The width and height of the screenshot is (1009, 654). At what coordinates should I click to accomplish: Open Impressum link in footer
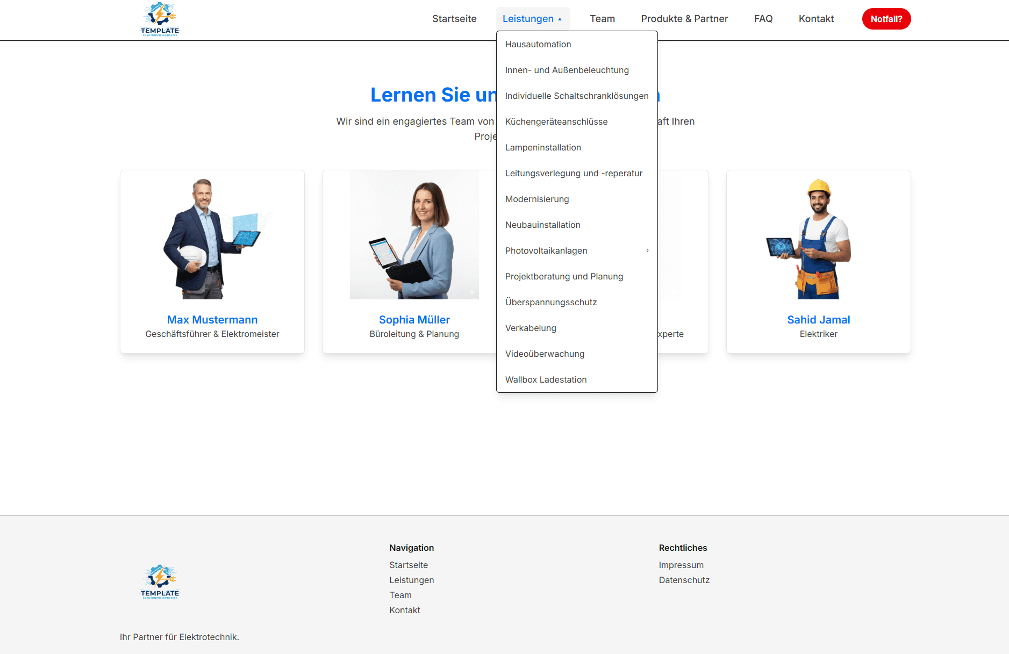click(x=681, y=565)
